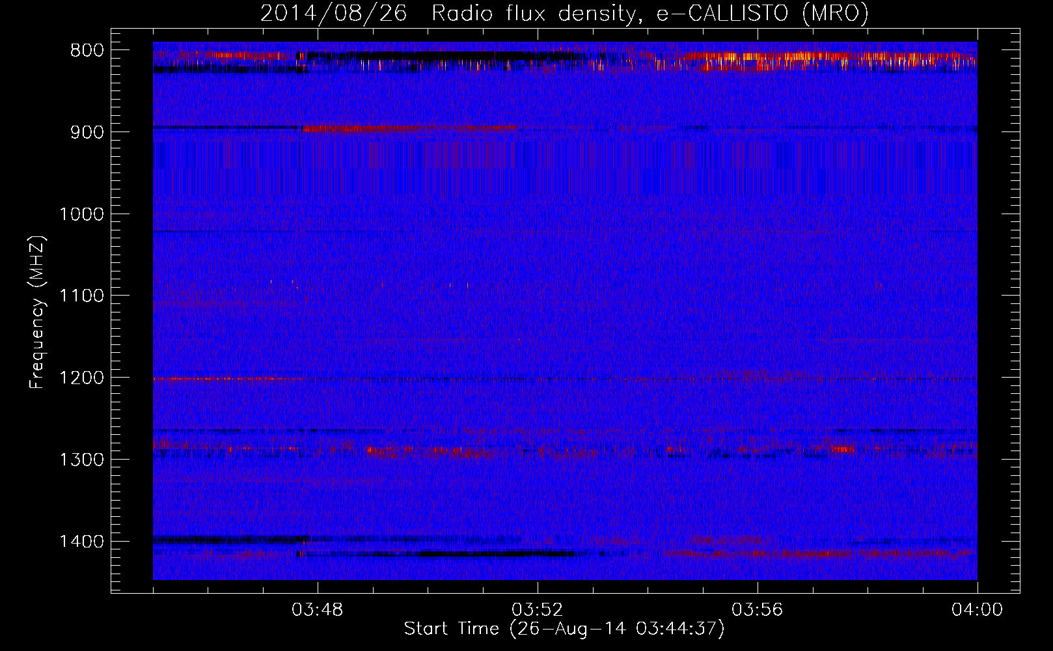Select the 1100 frequency tick label
Screen dimensions: 1053x651
81,296
